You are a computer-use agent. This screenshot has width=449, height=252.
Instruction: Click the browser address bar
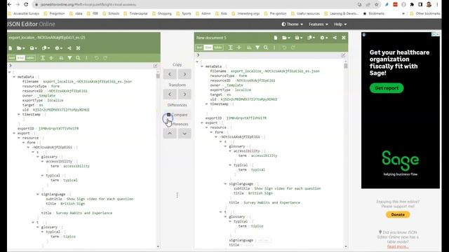click(x=195, y=5)
